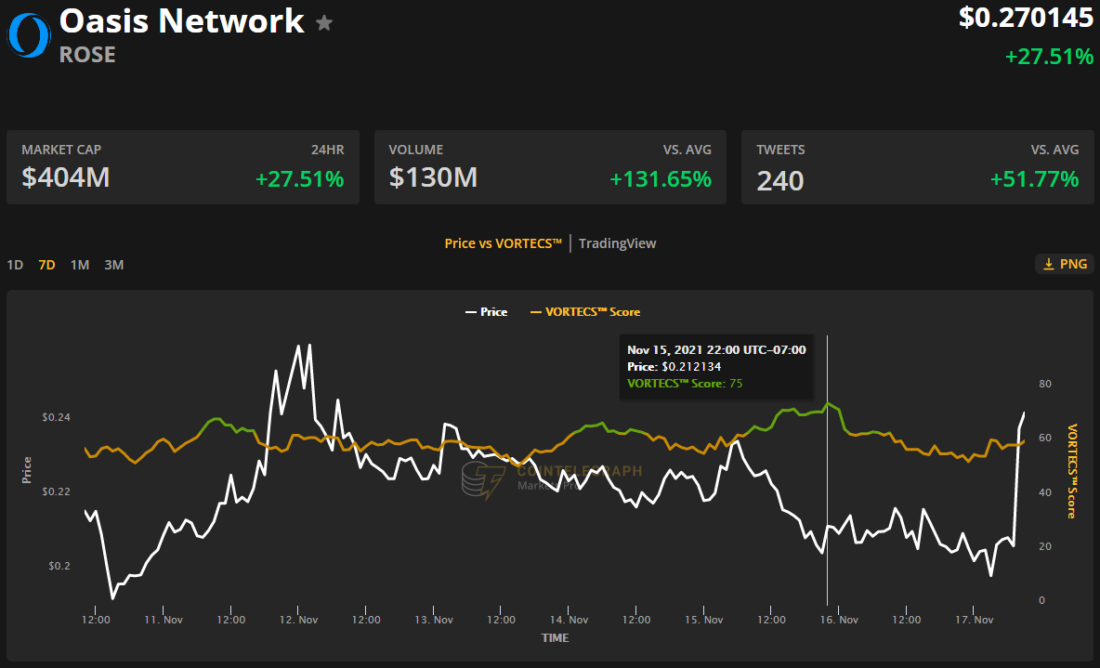Screen dimensions: 1100x668
Task: Click the Tweets count 240
Action: 780,181
